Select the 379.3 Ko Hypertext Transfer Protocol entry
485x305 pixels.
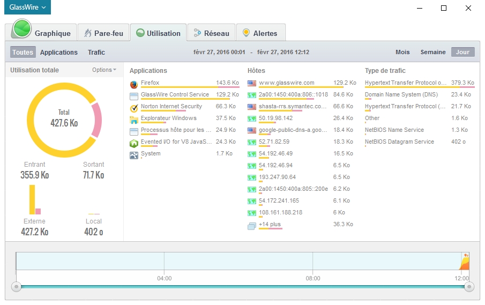click(420, 84)
